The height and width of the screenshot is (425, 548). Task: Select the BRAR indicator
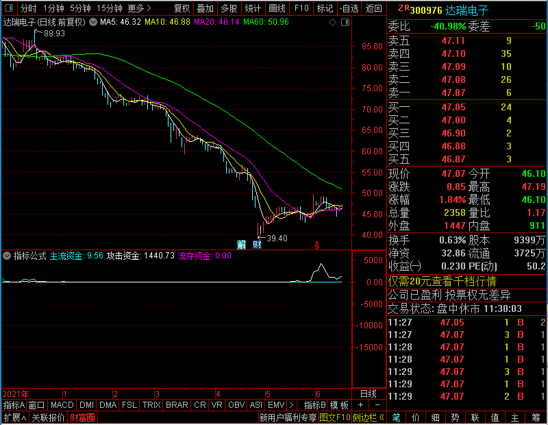pos(177,405)
